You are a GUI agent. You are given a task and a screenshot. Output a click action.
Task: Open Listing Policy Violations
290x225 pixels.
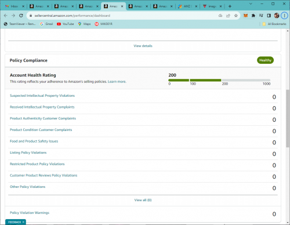tap(28, 153)
